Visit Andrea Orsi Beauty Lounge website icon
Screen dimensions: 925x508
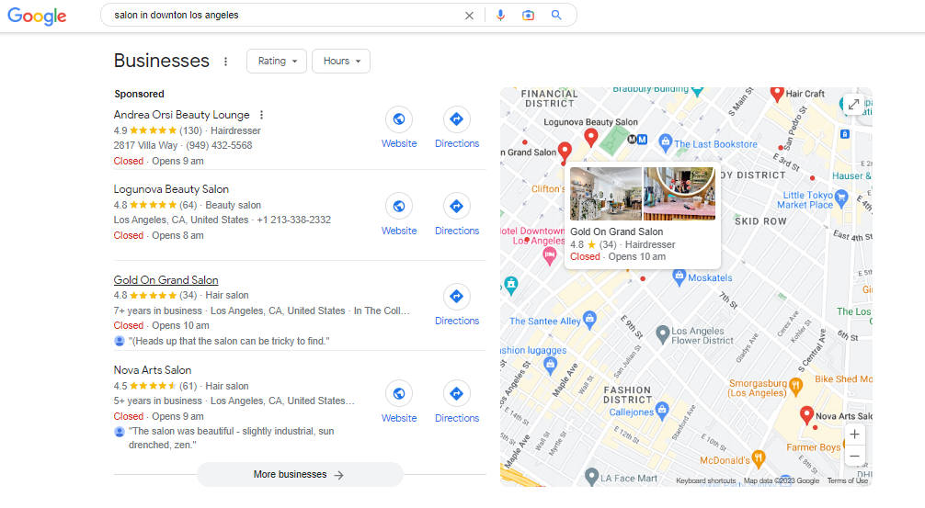399,119
